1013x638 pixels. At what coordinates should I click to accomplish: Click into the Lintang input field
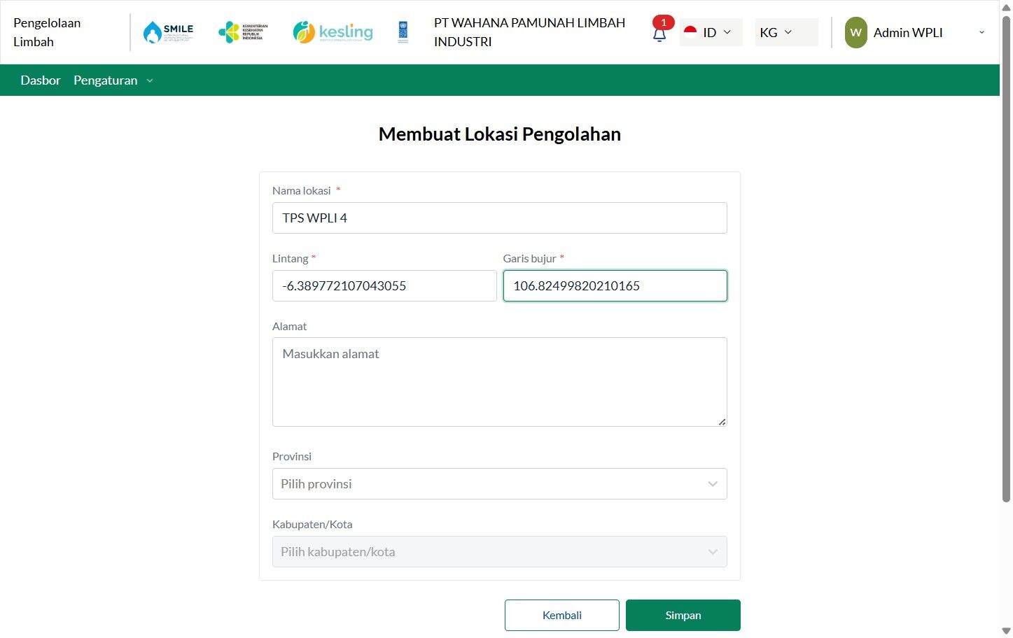384,286
